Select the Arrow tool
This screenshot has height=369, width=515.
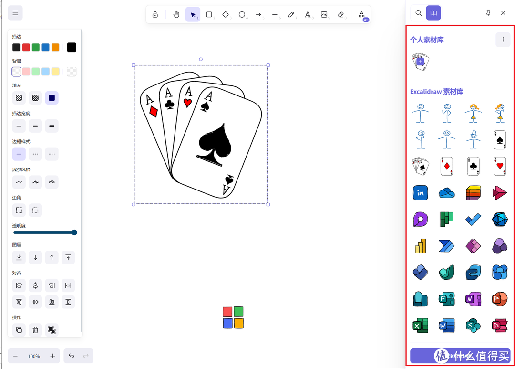tap(259, 14)
